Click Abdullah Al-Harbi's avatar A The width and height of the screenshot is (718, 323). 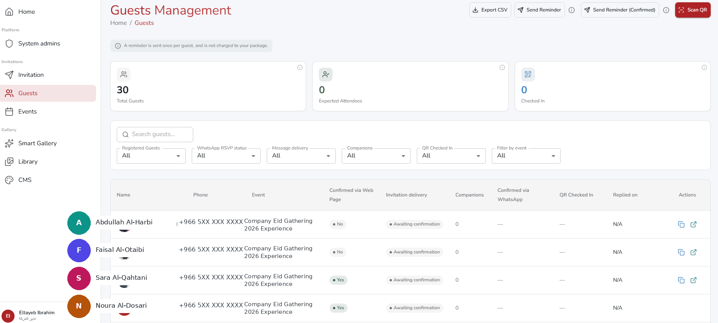point(79,223)
